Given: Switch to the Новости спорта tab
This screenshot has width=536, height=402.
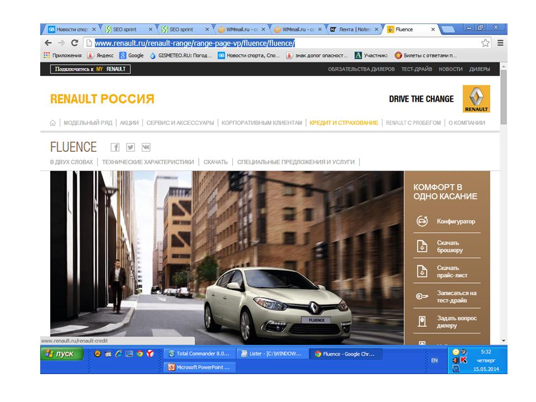Looking at the screenshot, I should [x=71, y=30].
